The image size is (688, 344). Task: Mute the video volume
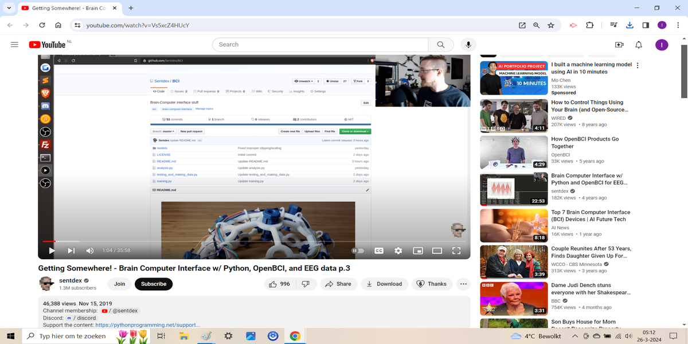tap(90, 251)
